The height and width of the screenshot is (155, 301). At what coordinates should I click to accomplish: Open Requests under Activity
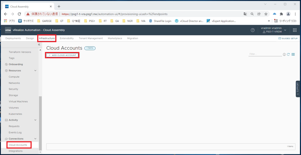click(14, 126)
